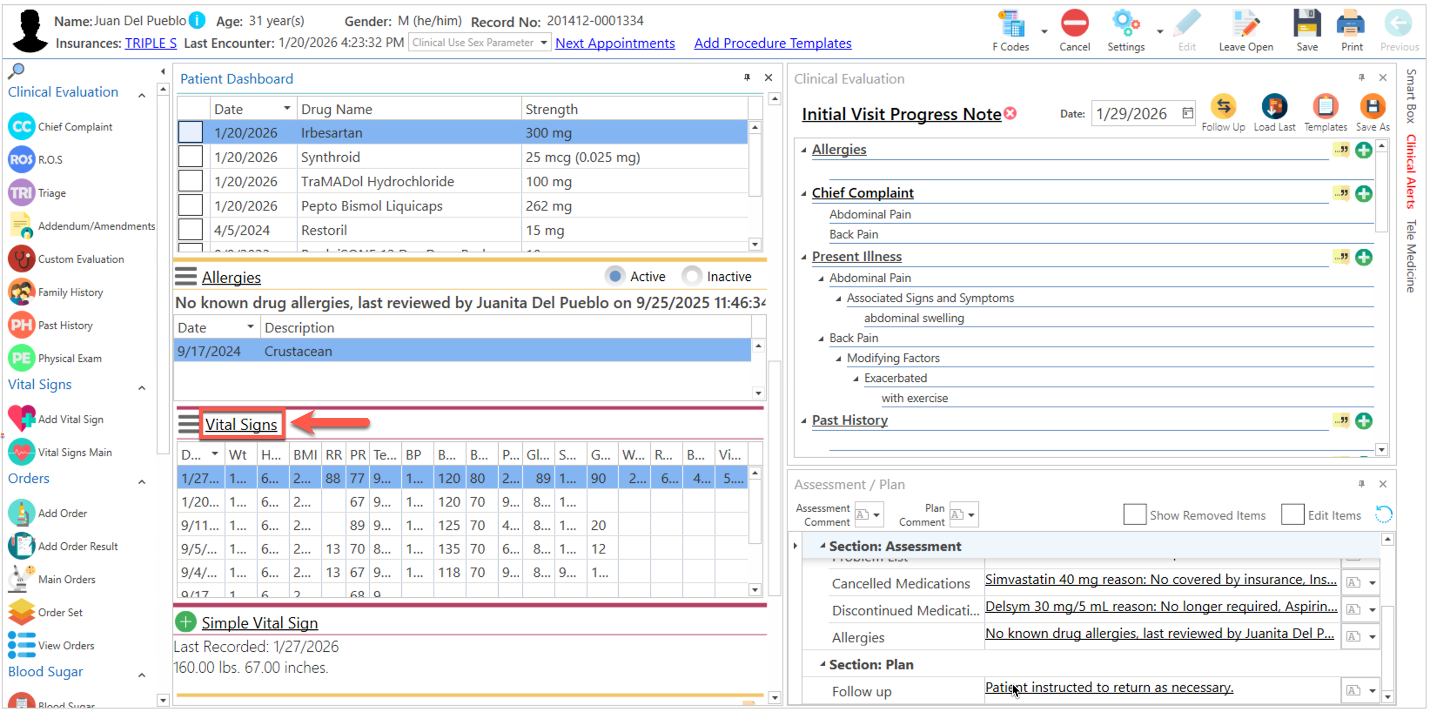Open the Smart Box side tab
The image size is (1430, 712).
click(1410, 95)
